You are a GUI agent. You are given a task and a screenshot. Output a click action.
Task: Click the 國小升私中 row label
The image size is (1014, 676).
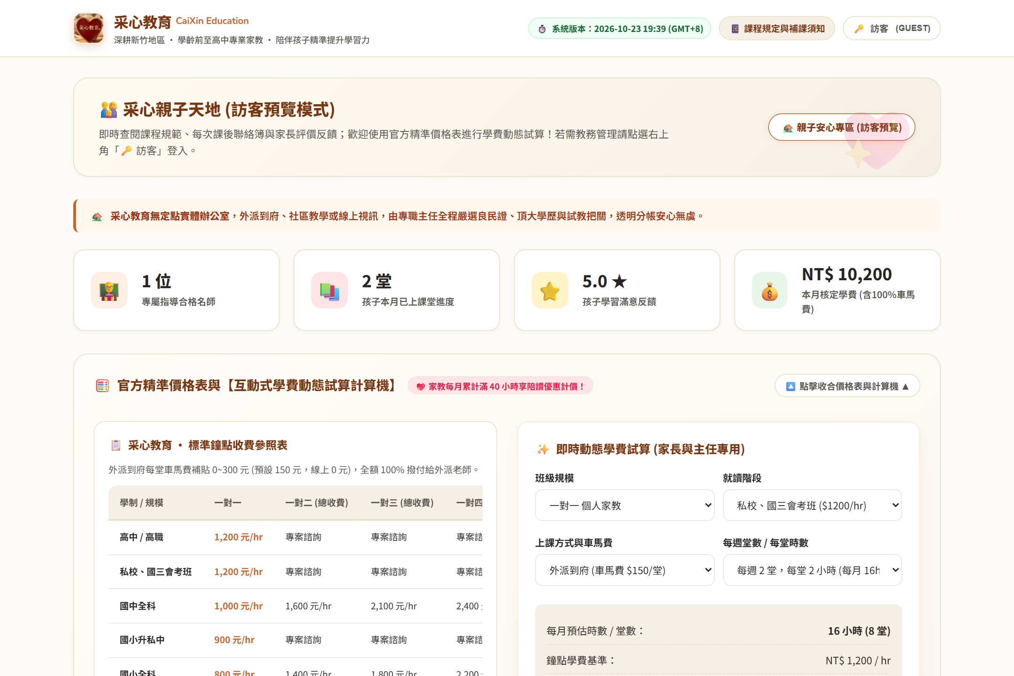(142, 640)
